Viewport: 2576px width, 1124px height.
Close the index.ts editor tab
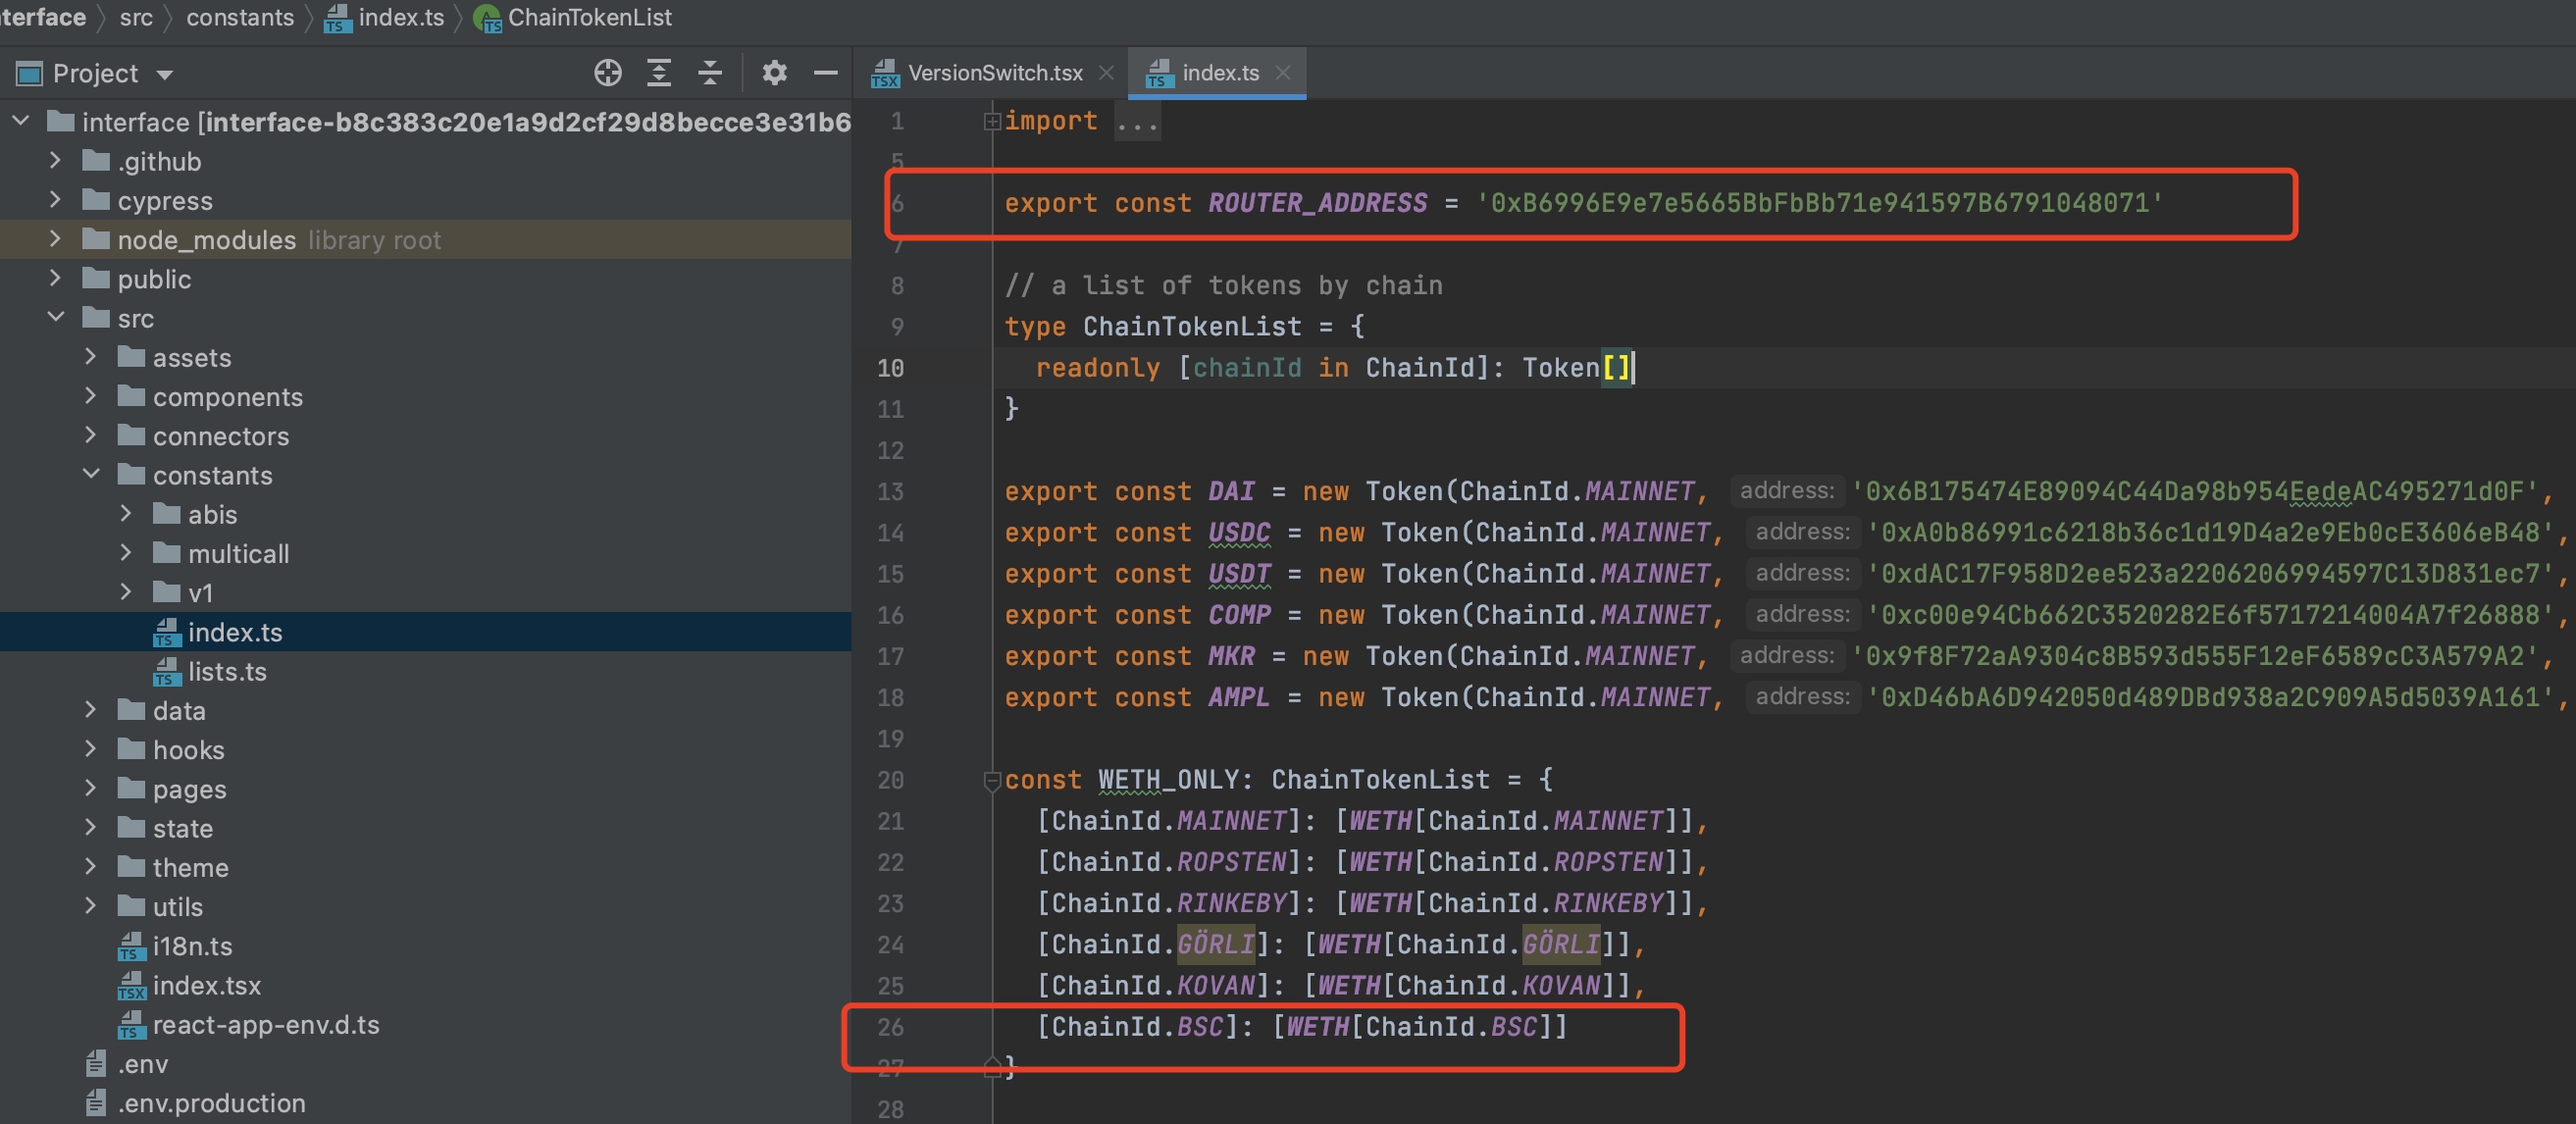[x=1284, y=73]
